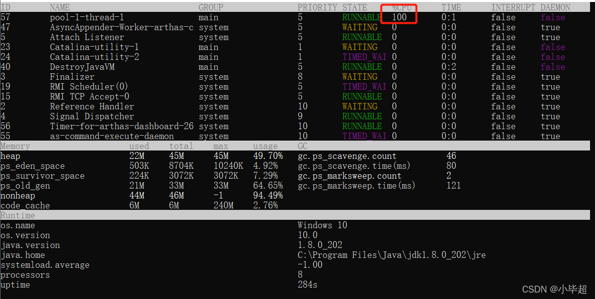Click the RMI TCP Accept-0 thread name
This screenshot has width=595, height=299.
pos(89,97)
